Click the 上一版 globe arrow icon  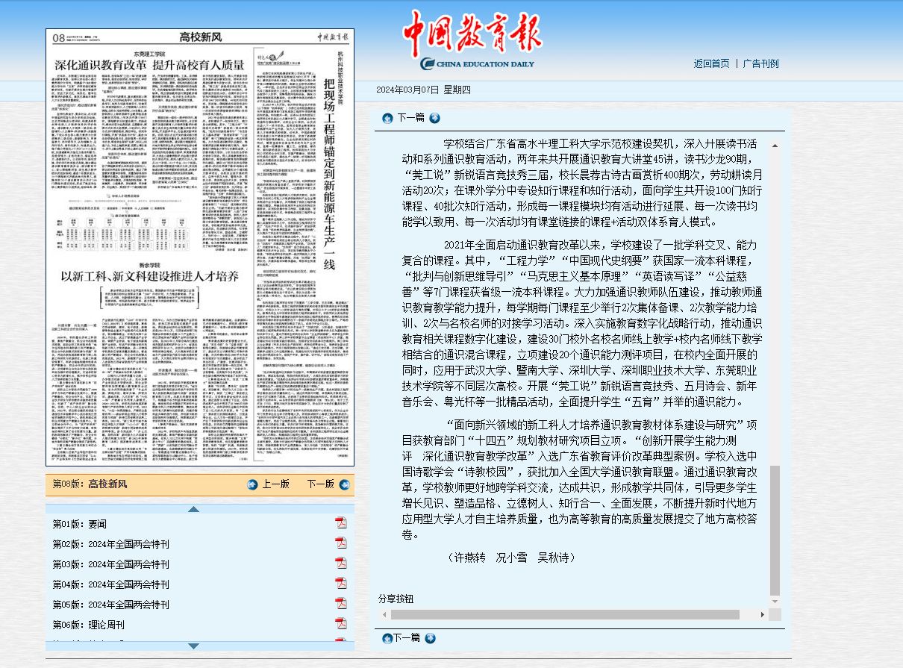(252, 484)
